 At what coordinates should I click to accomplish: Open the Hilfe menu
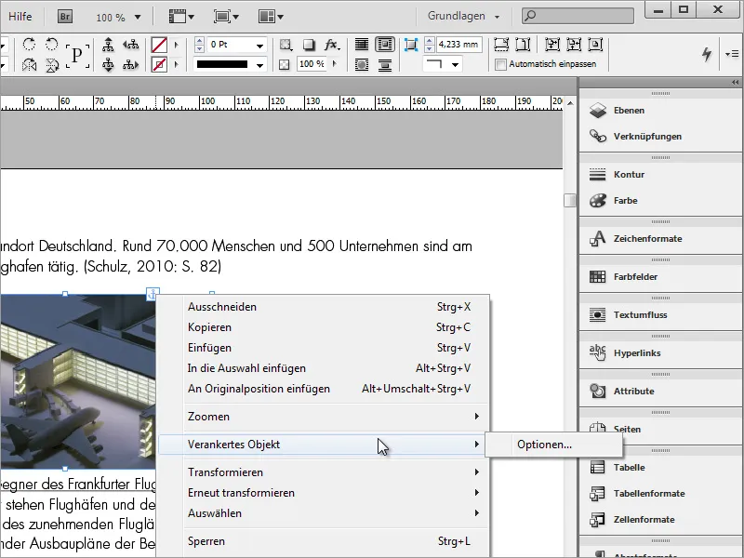click(x=20, y=17)
